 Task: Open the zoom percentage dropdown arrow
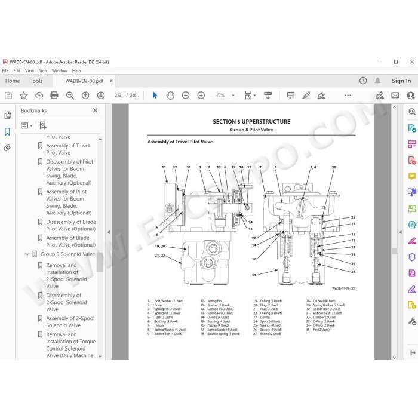(x=233, y=95)
